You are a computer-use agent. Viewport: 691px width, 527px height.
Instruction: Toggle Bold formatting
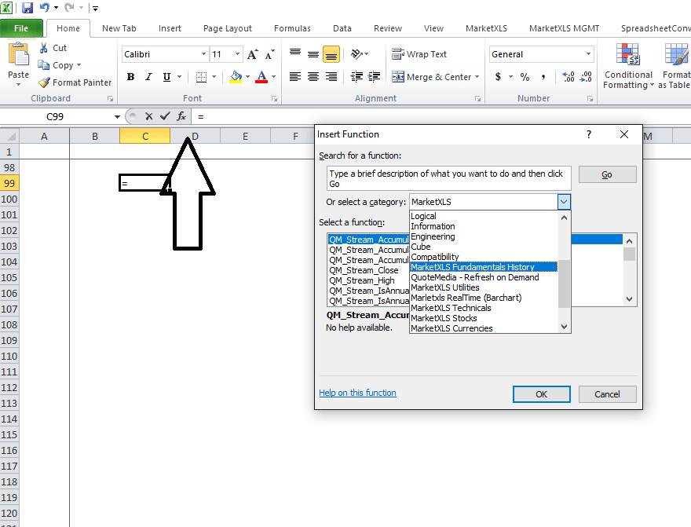pos(131,77)
